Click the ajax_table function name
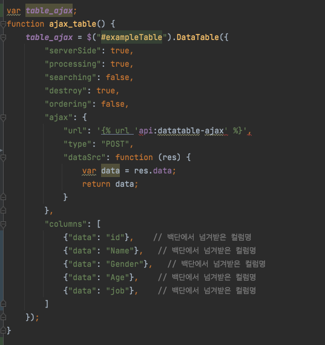The width and height of the screenshot is (325, 345). pyautogui.click(x=73, y=24)
